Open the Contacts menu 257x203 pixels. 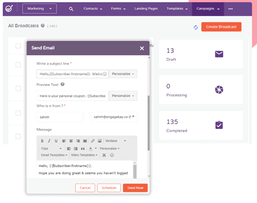(92, 9)
